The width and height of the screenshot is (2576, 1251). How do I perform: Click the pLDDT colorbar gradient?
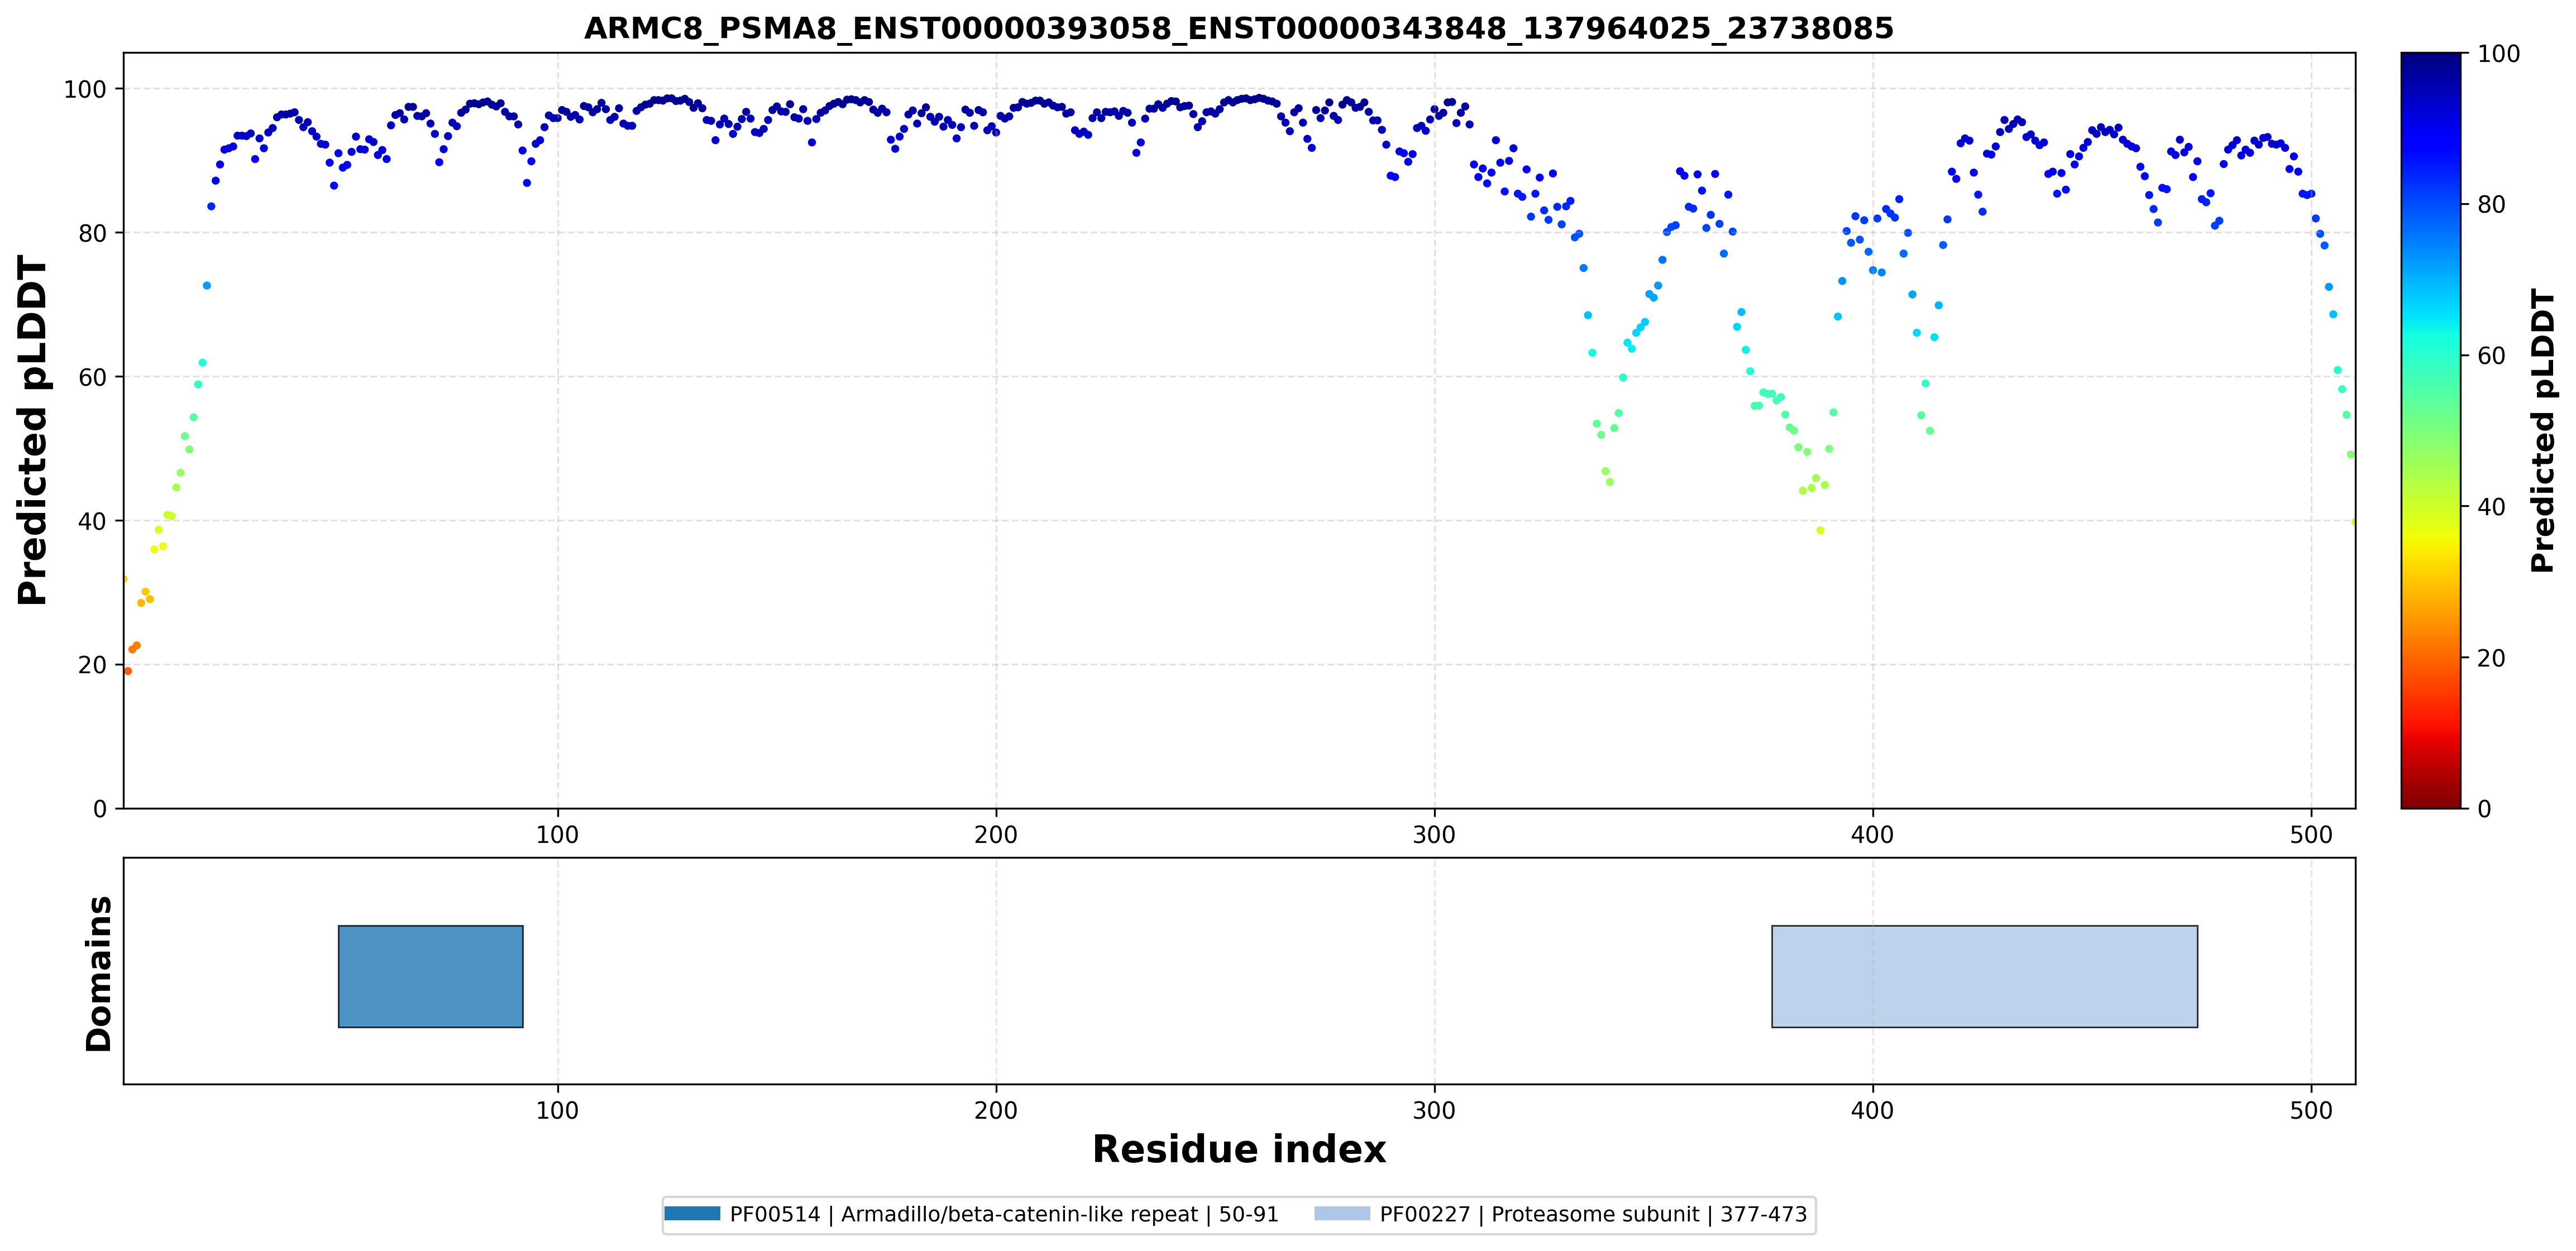[x=2431, y=430]
